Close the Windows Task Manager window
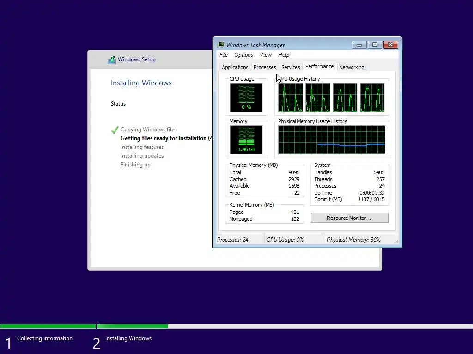473x354 pixels. point(391,45)
